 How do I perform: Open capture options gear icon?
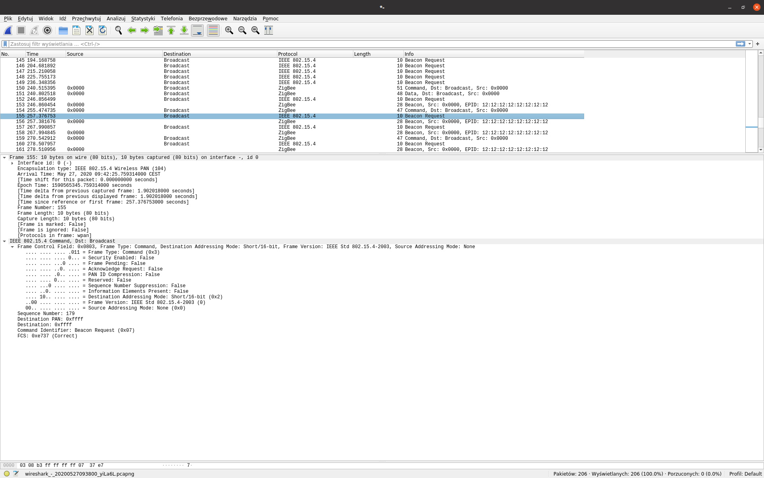pyautogui.click(x=47, y=30)
